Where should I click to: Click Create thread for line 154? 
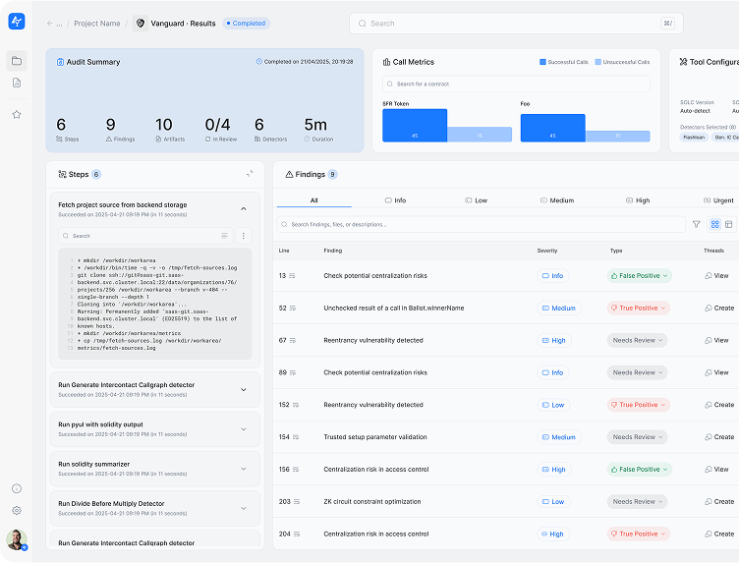(719, 437)
